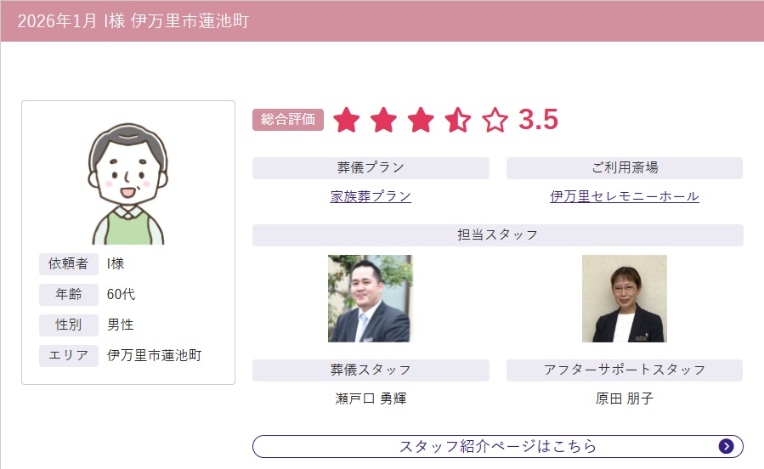Click the 担当スタッフ section header

497,234
